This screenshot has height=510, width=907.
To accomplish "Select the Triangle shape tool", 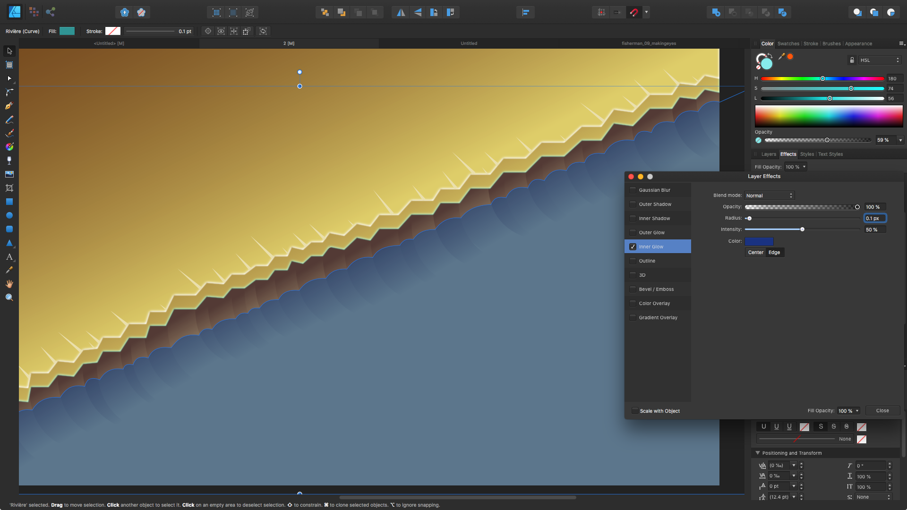I will click(x=9, y=243).
